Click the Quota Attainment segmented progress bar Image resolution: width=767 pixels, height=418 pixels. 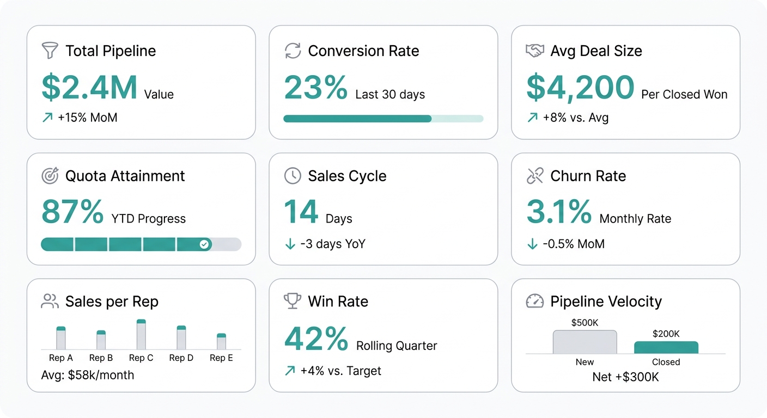click(x=141, y=244)
